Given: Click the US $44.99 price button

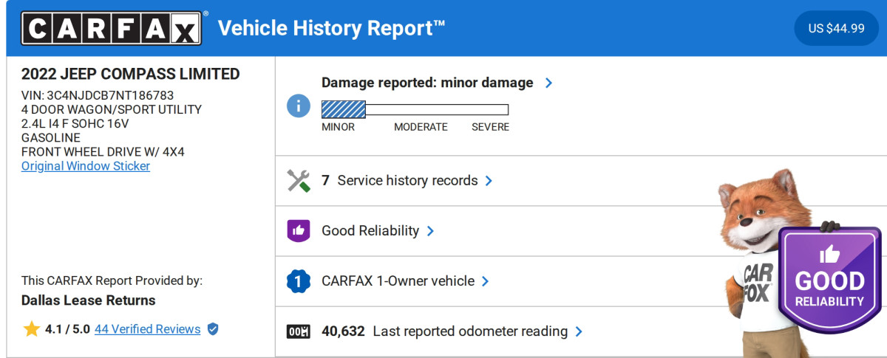Looking at the screenshot, I should [836, 29].
